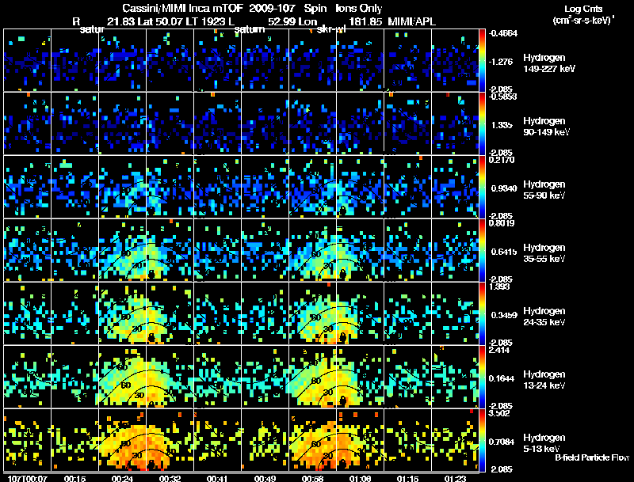Click the colorbar for the 35-55 keV row
Image resolution: width=634 pixels, height=482 pixels.
482,250
